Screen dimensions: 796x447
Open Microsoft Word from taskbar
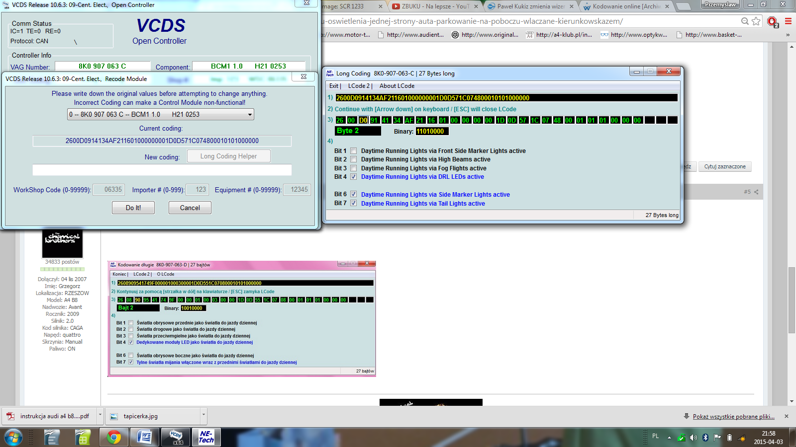(144, 438)
